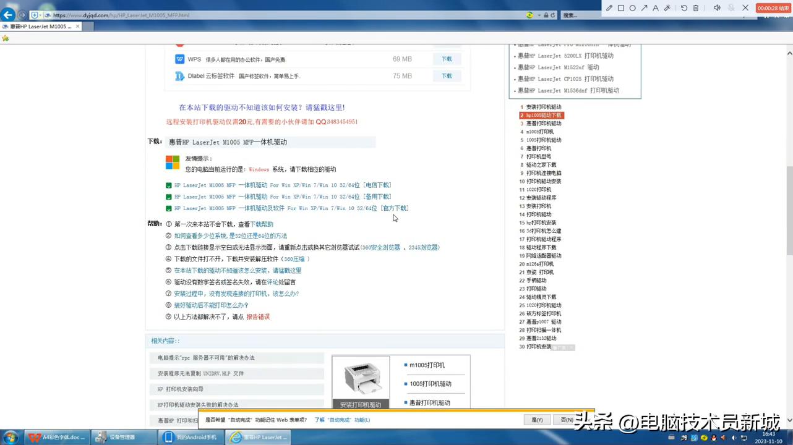The height and width of the screenshot is (445, 793).
Task: Open the shield icon in address bar
Action: click(x=34, y=15)
